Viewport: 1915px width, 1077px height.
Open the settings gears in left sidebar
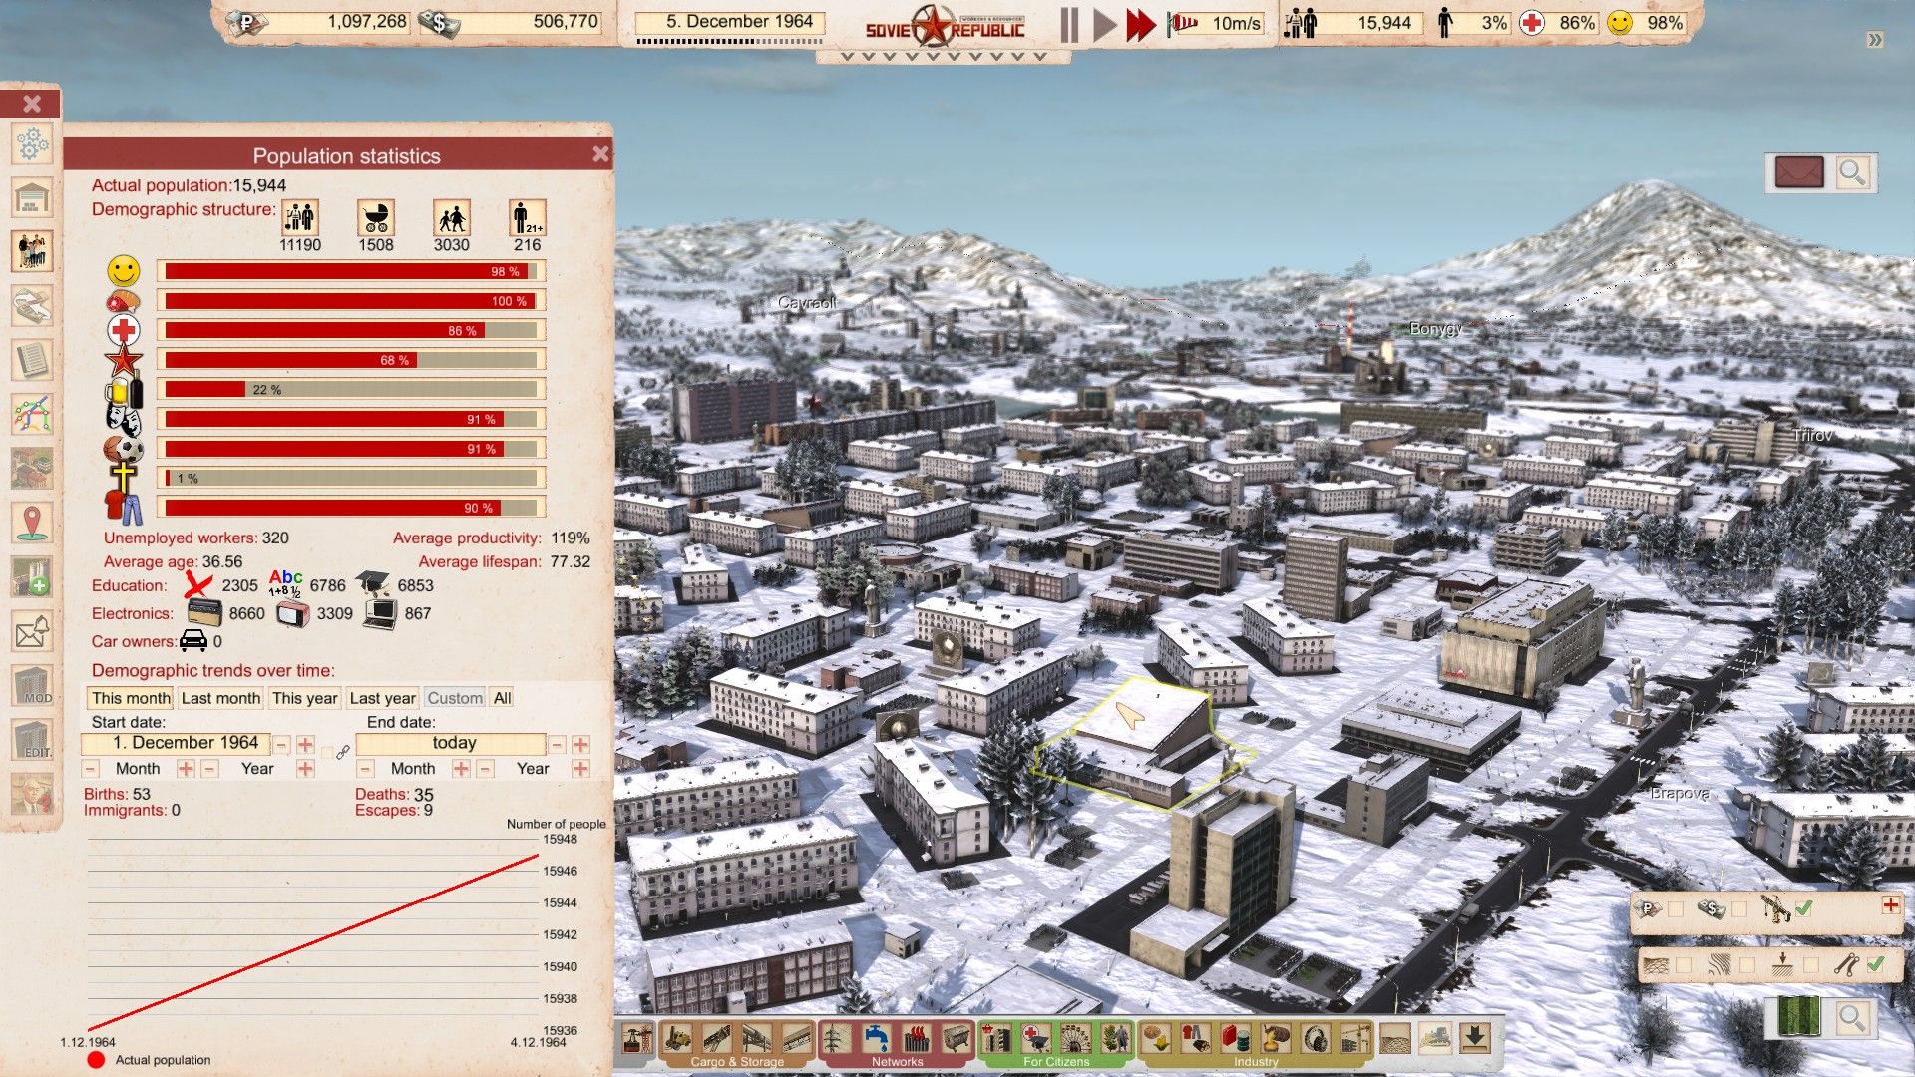tap(32, 144)
